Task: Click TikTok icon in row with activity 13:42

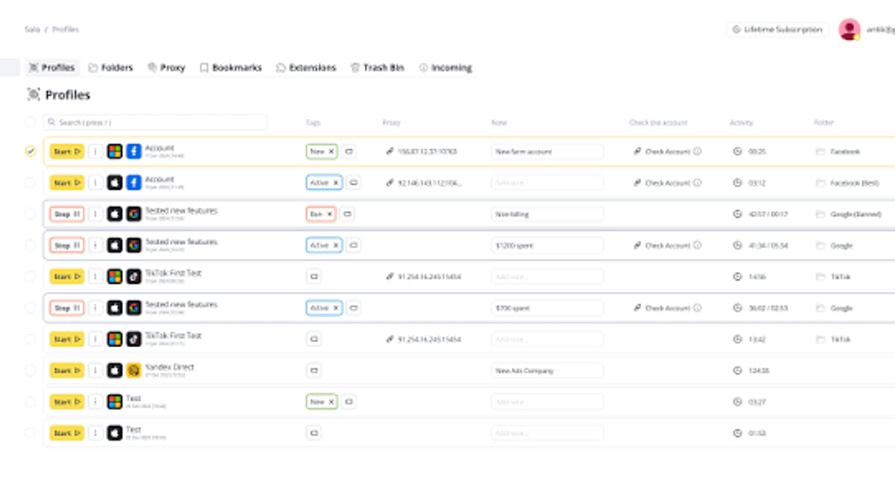Action: pyautogui.click(x=134, y=339)
